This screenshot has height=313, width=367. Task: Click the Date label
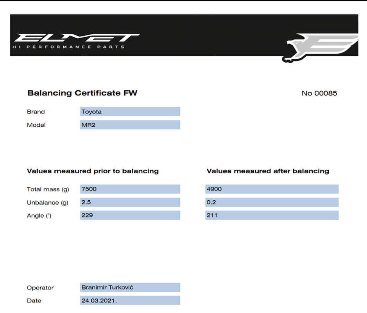34,300
